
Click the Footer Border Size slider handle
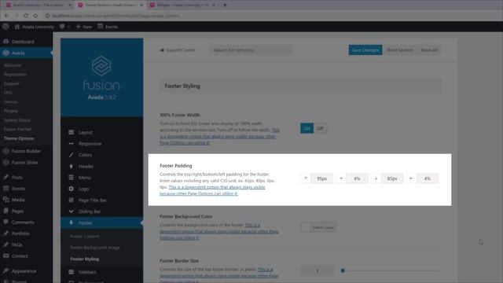pos(343,270)
